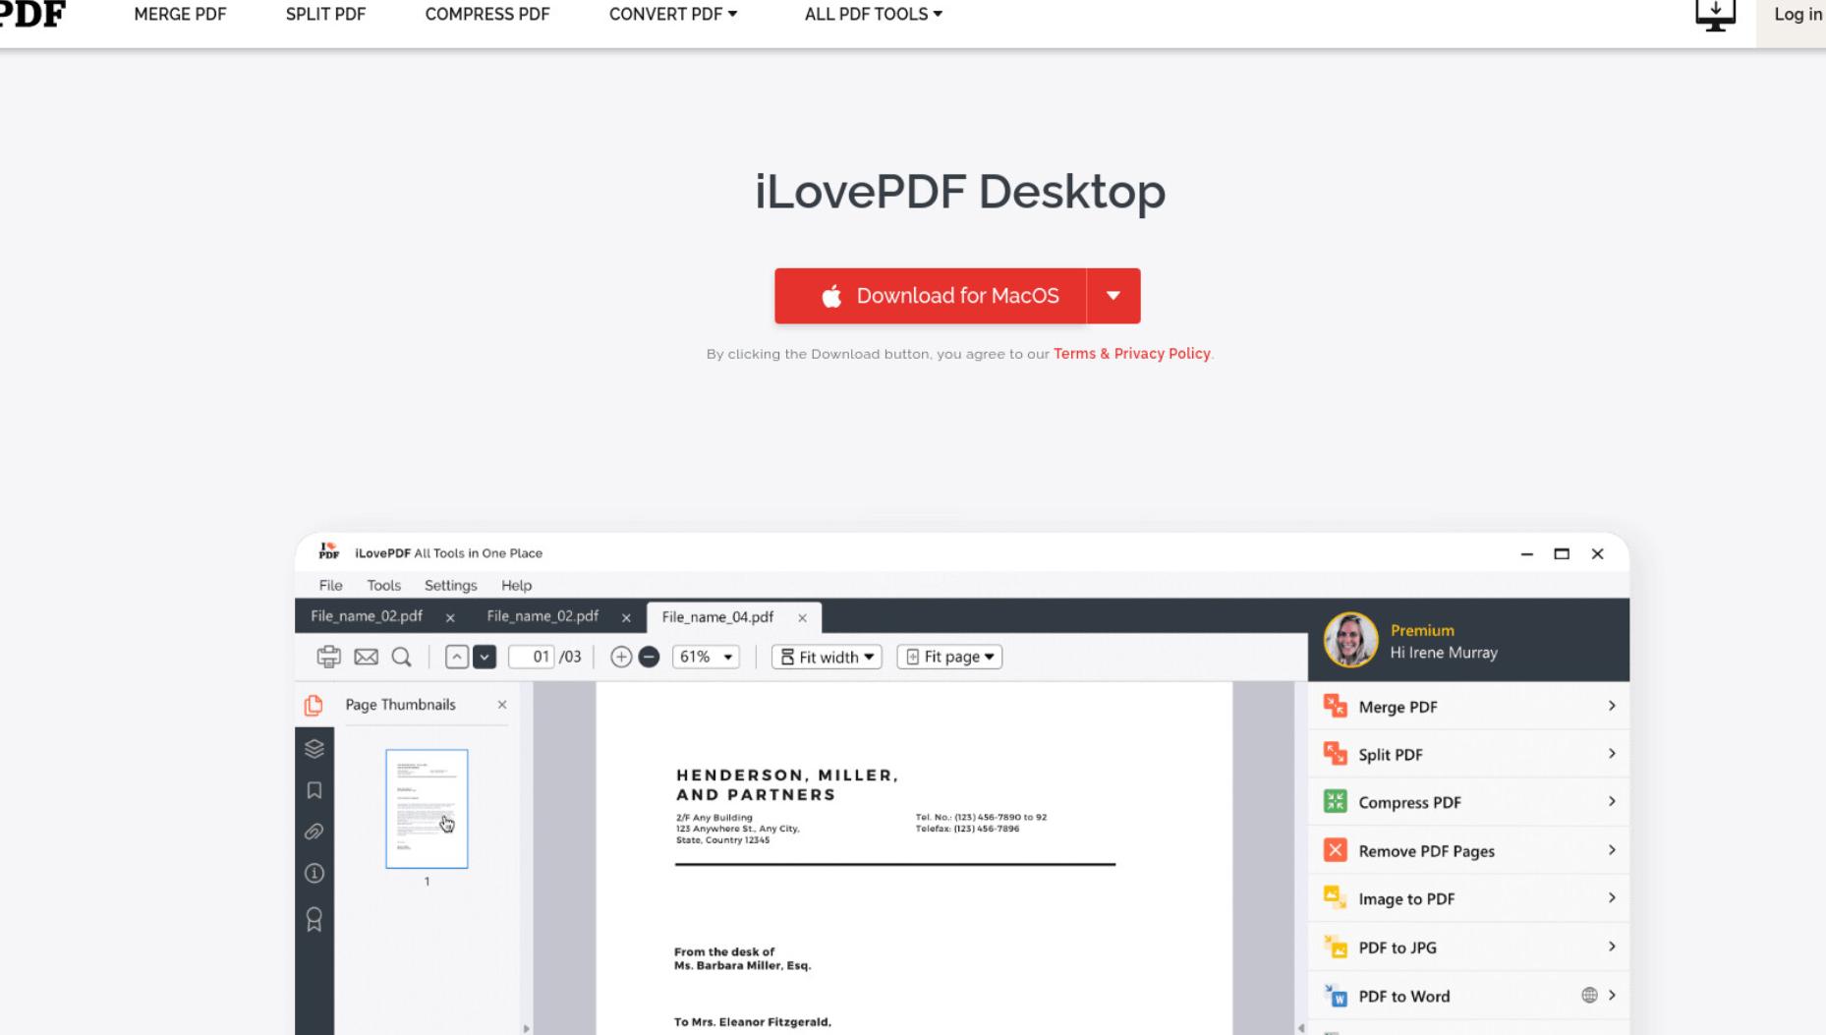Click the Premium account label
This screenshot has height=1035, width=1826.
coord(1422,630)
